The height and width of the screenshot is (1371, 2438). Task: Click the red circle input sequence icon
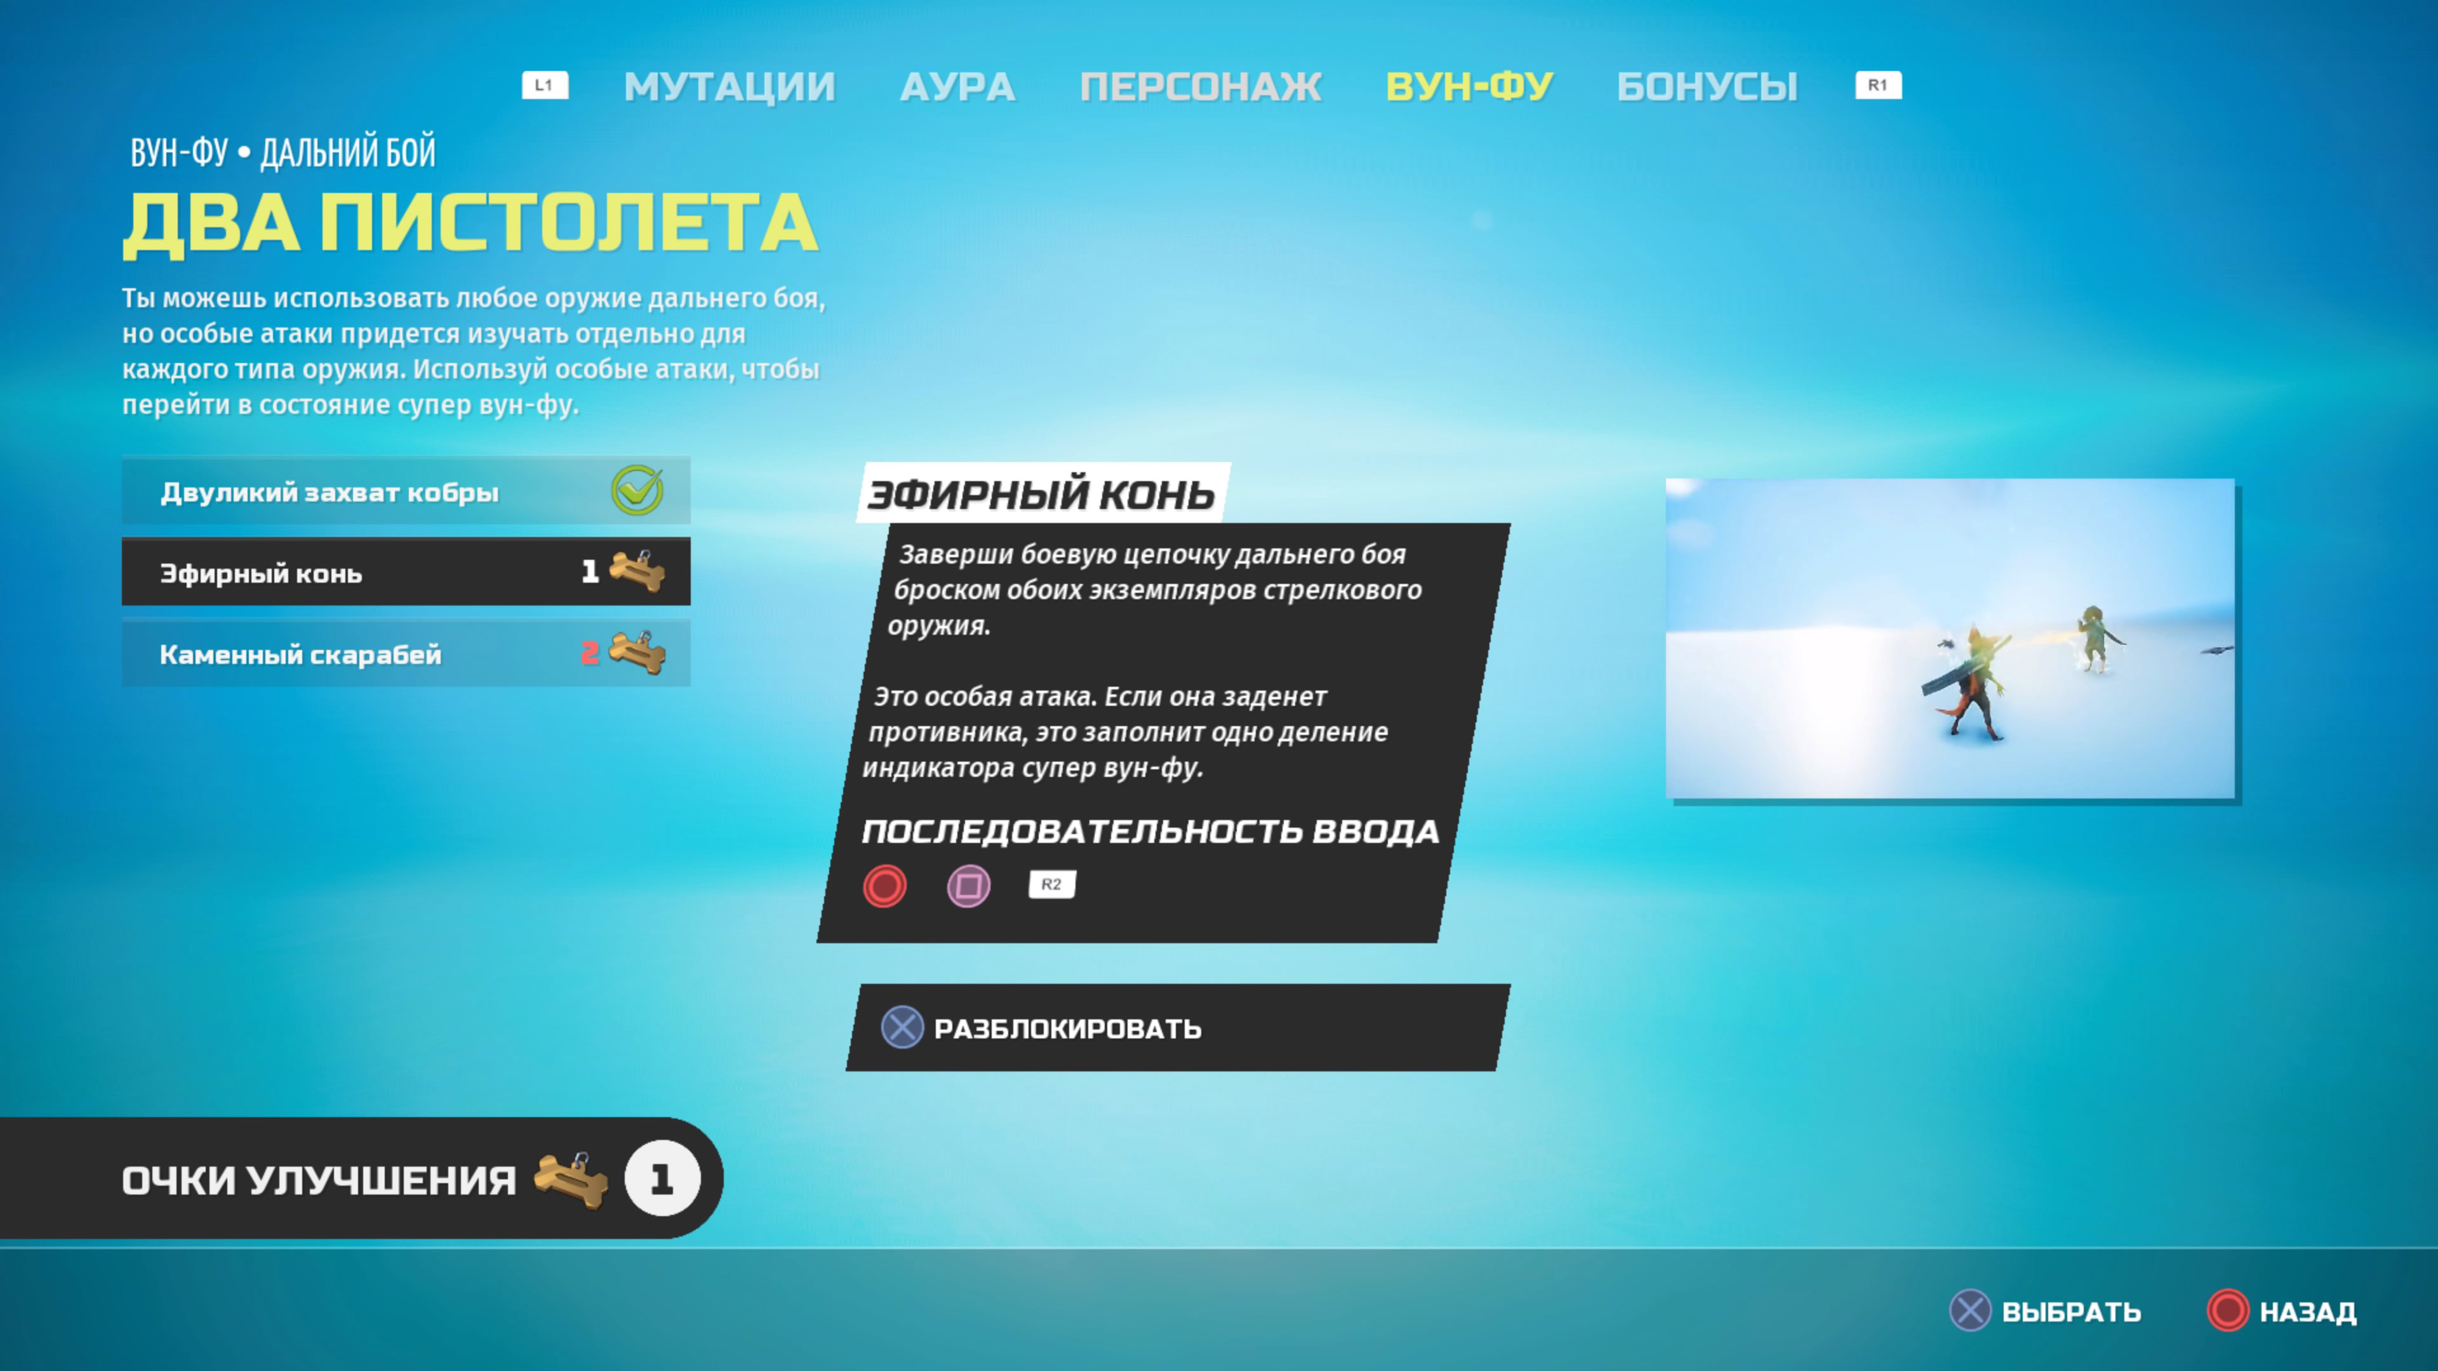tap(884, 885)
